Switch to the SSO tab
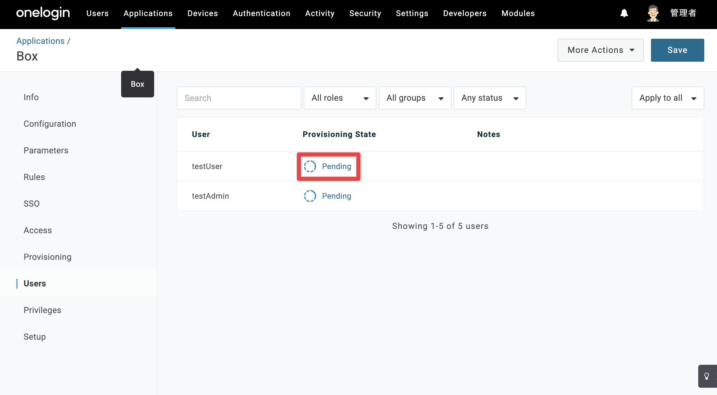The height and width of the screenshot is (395, 717). tap(32, 204)
